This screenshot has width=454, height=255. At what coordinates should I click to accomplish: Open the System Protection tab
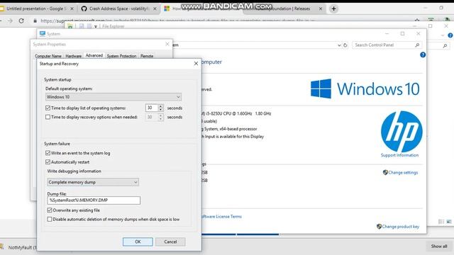coord(121,56)
